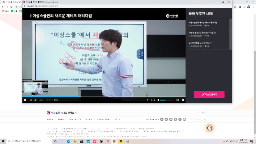The width and height of the screenshot is (256, 144).
Task: Show hidden system tray icons
Action: pyautogui.click(x=224, y=141)
